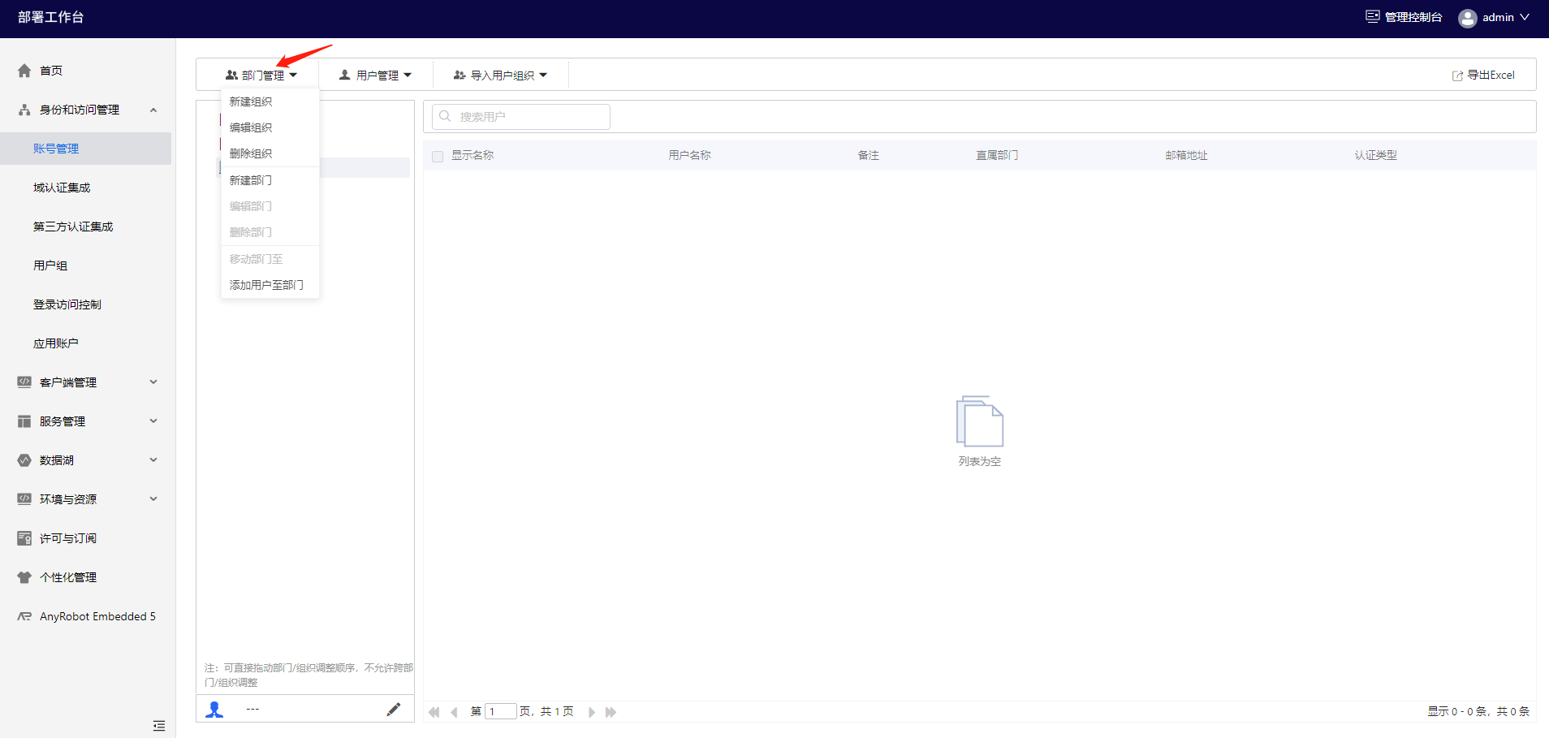The width and height of the screenshot is (1549, 738).
Task: Click the 管理控制台 console icon in header
Action: (1372, 16)
